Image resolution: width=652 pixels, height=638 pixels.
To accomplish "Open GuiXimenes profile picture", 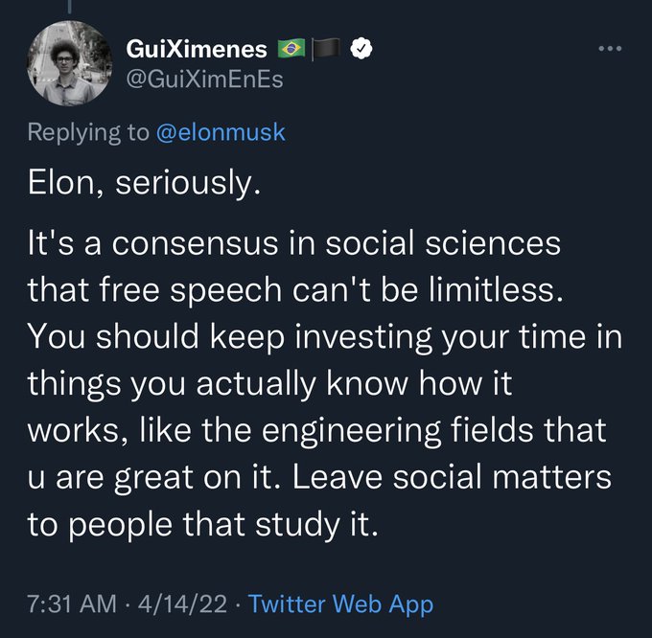I will point(67,62).
